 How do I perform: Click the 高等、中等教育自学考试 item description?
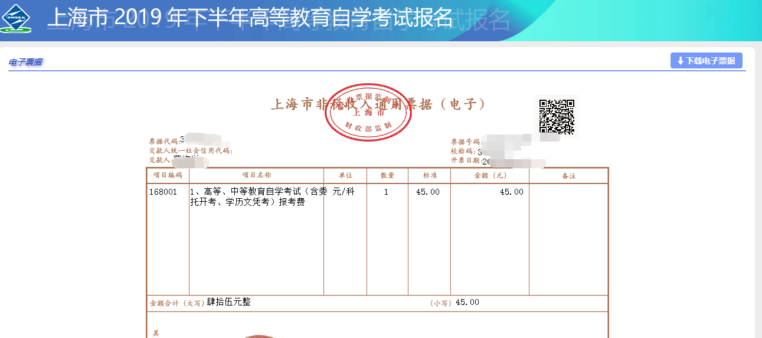point(257,197)
